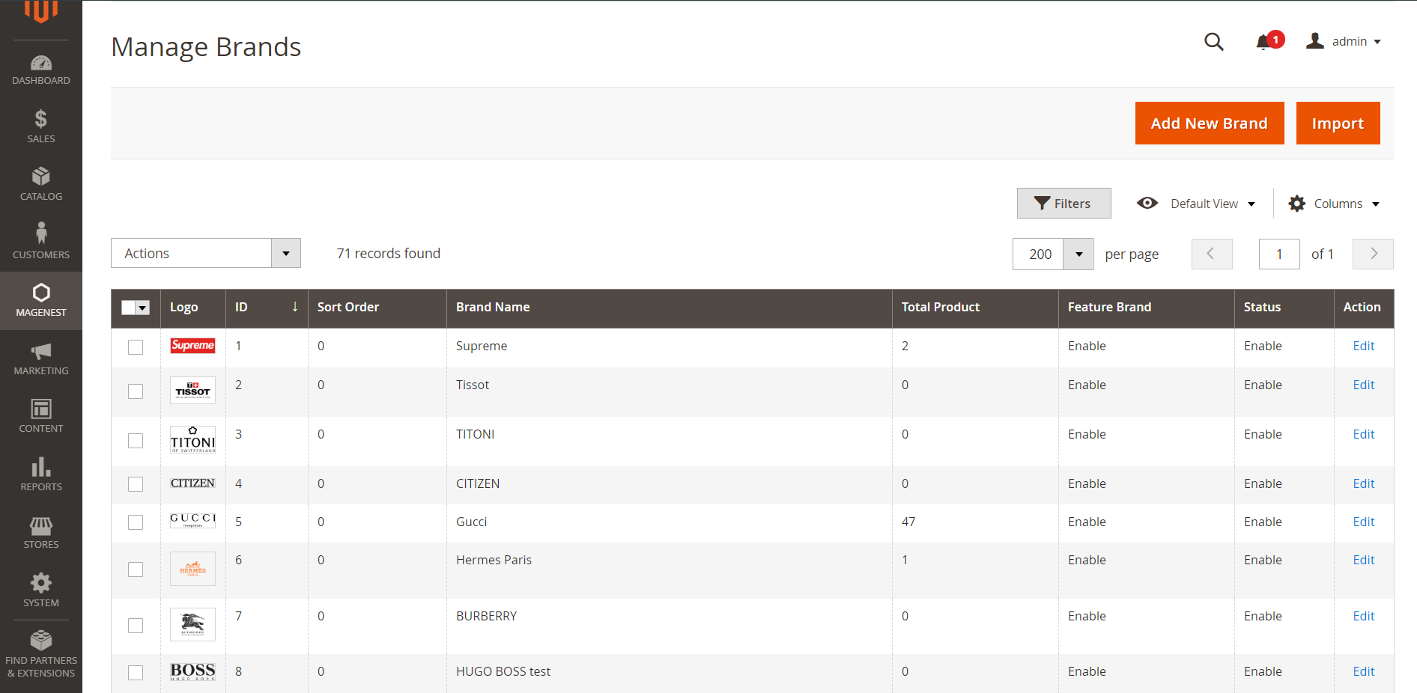The height and width of the screenshot is (693, 1417).
Task: Click the admin user avatar icon
Action: coord(1315,41)
